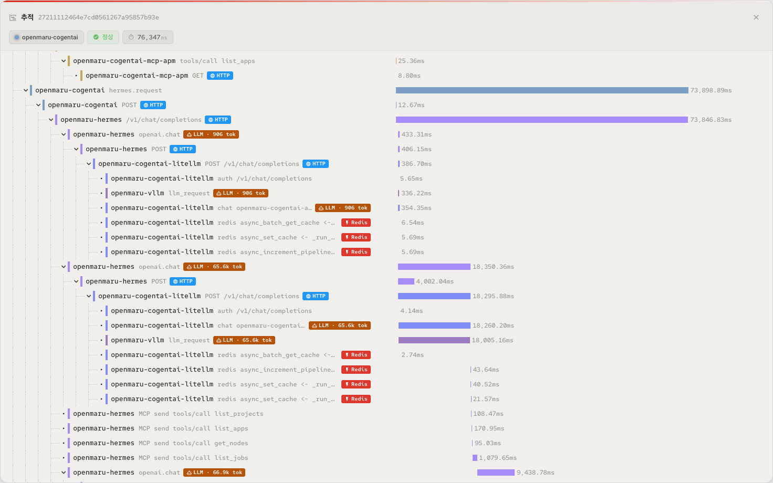The width and height of the screenshot is (773, 483).
Task: Click the 정상 status badge
Action: click(103, 37)
